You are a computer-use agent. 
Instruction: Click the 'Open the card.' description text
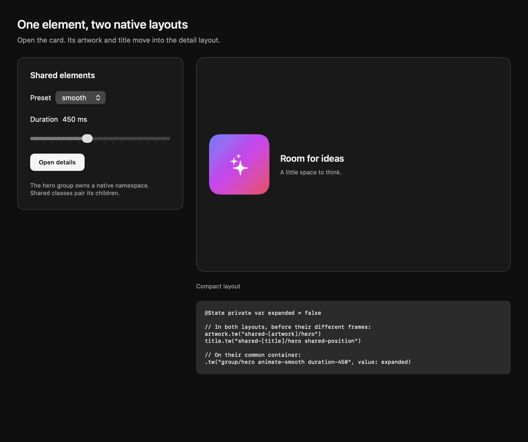pos(119,40)
